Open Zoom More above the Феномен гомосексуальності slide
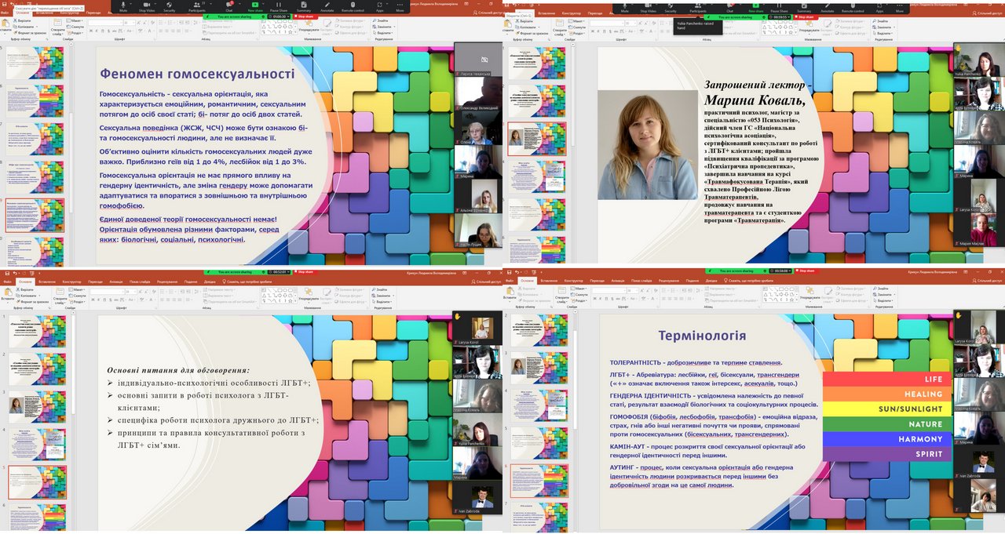Viewport: 1005px width, 534px height. tap(400, 6)
